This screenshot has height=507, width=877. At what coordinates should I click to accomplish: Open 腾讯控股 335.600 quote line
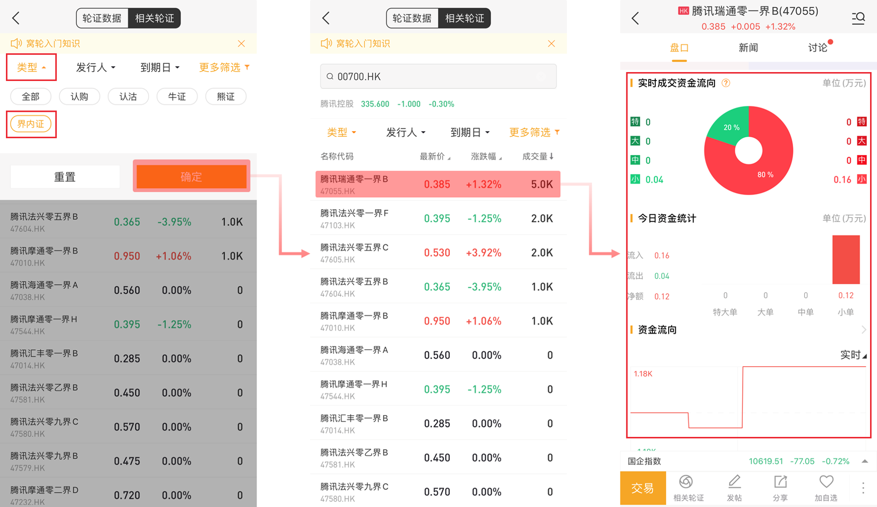click(x=387, y=104)
